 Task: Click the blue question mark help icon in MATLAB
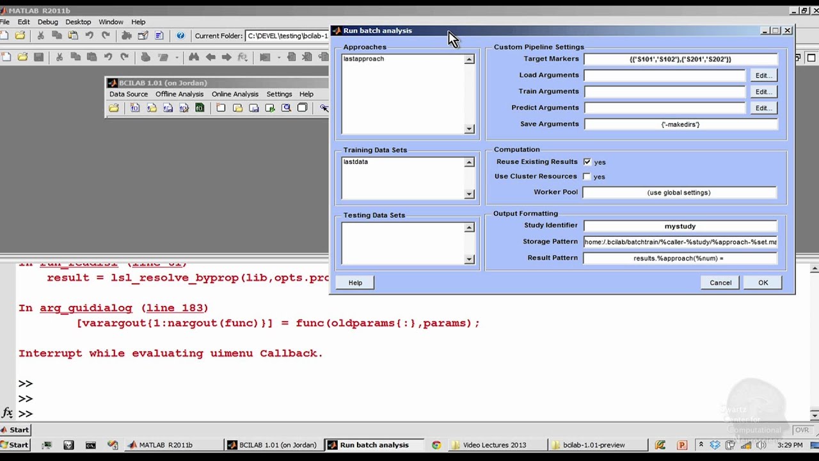[x=180, y=36]
